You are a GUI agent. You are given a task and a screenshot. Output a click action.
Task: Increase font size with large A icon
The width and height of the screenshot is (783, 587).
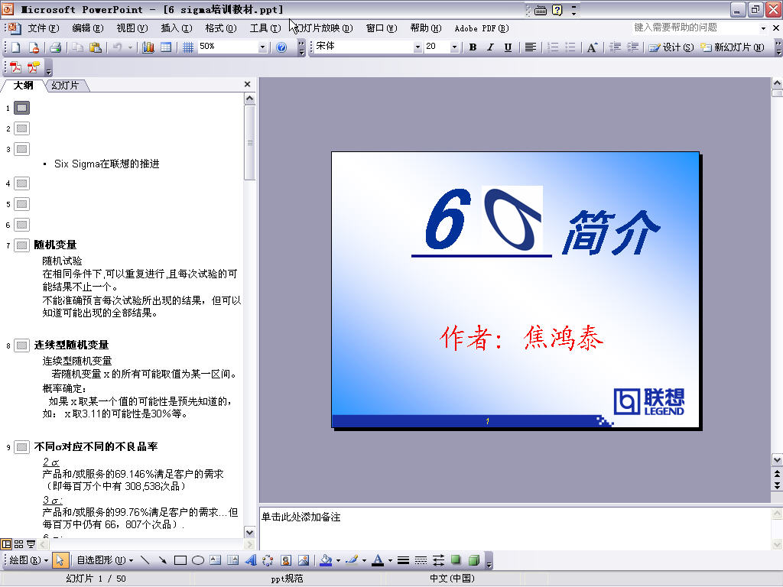(x=593, y=47)
